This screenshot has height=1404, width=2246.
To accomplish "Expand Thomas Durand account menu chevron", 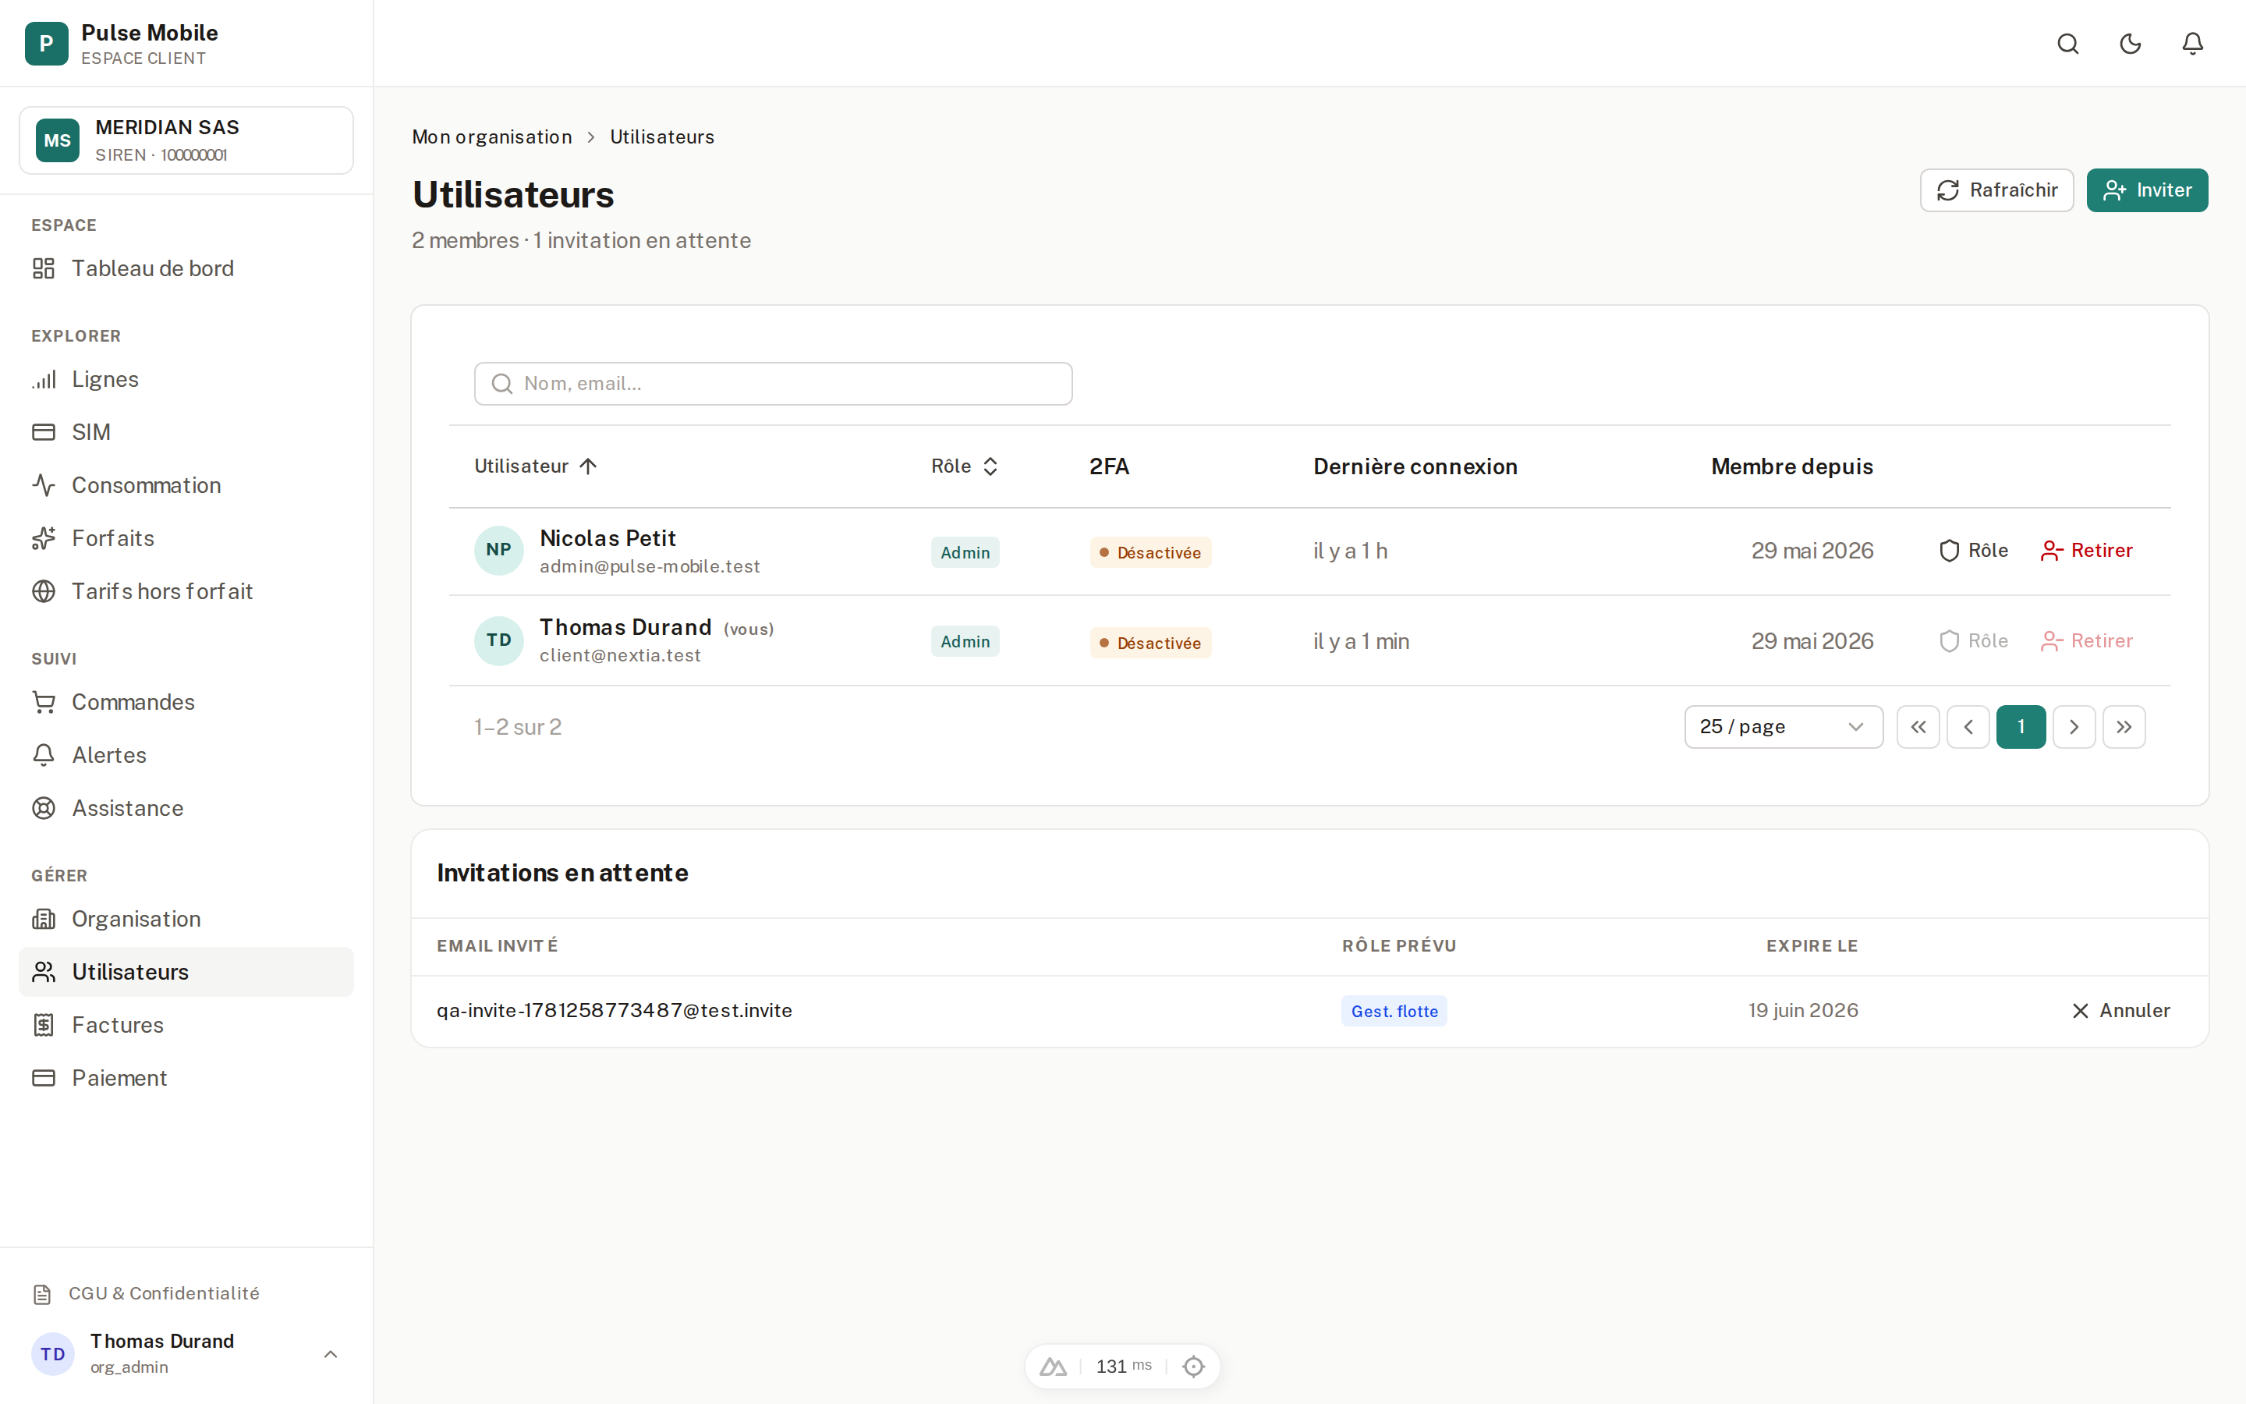I will click(331, 1354).
